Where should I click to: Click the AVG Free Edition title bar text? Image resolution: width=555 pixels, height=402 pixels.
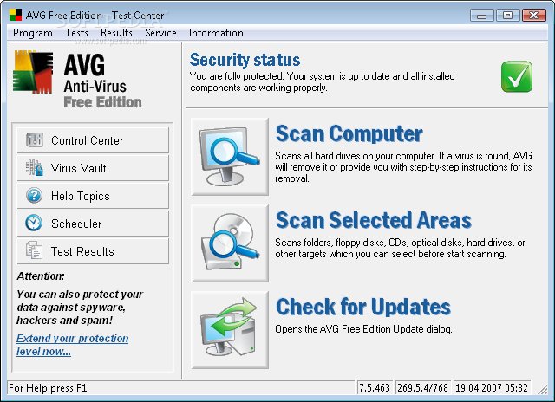[95, 16]
